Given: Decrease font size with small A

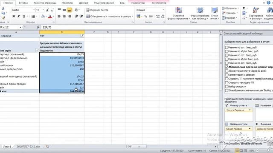Looking at the screenshot, I should pyautogui.click(x=52, y=10).
